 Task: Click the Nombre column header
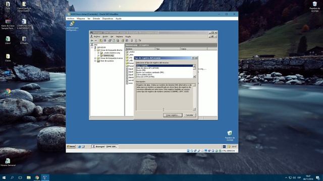point(140,49)
